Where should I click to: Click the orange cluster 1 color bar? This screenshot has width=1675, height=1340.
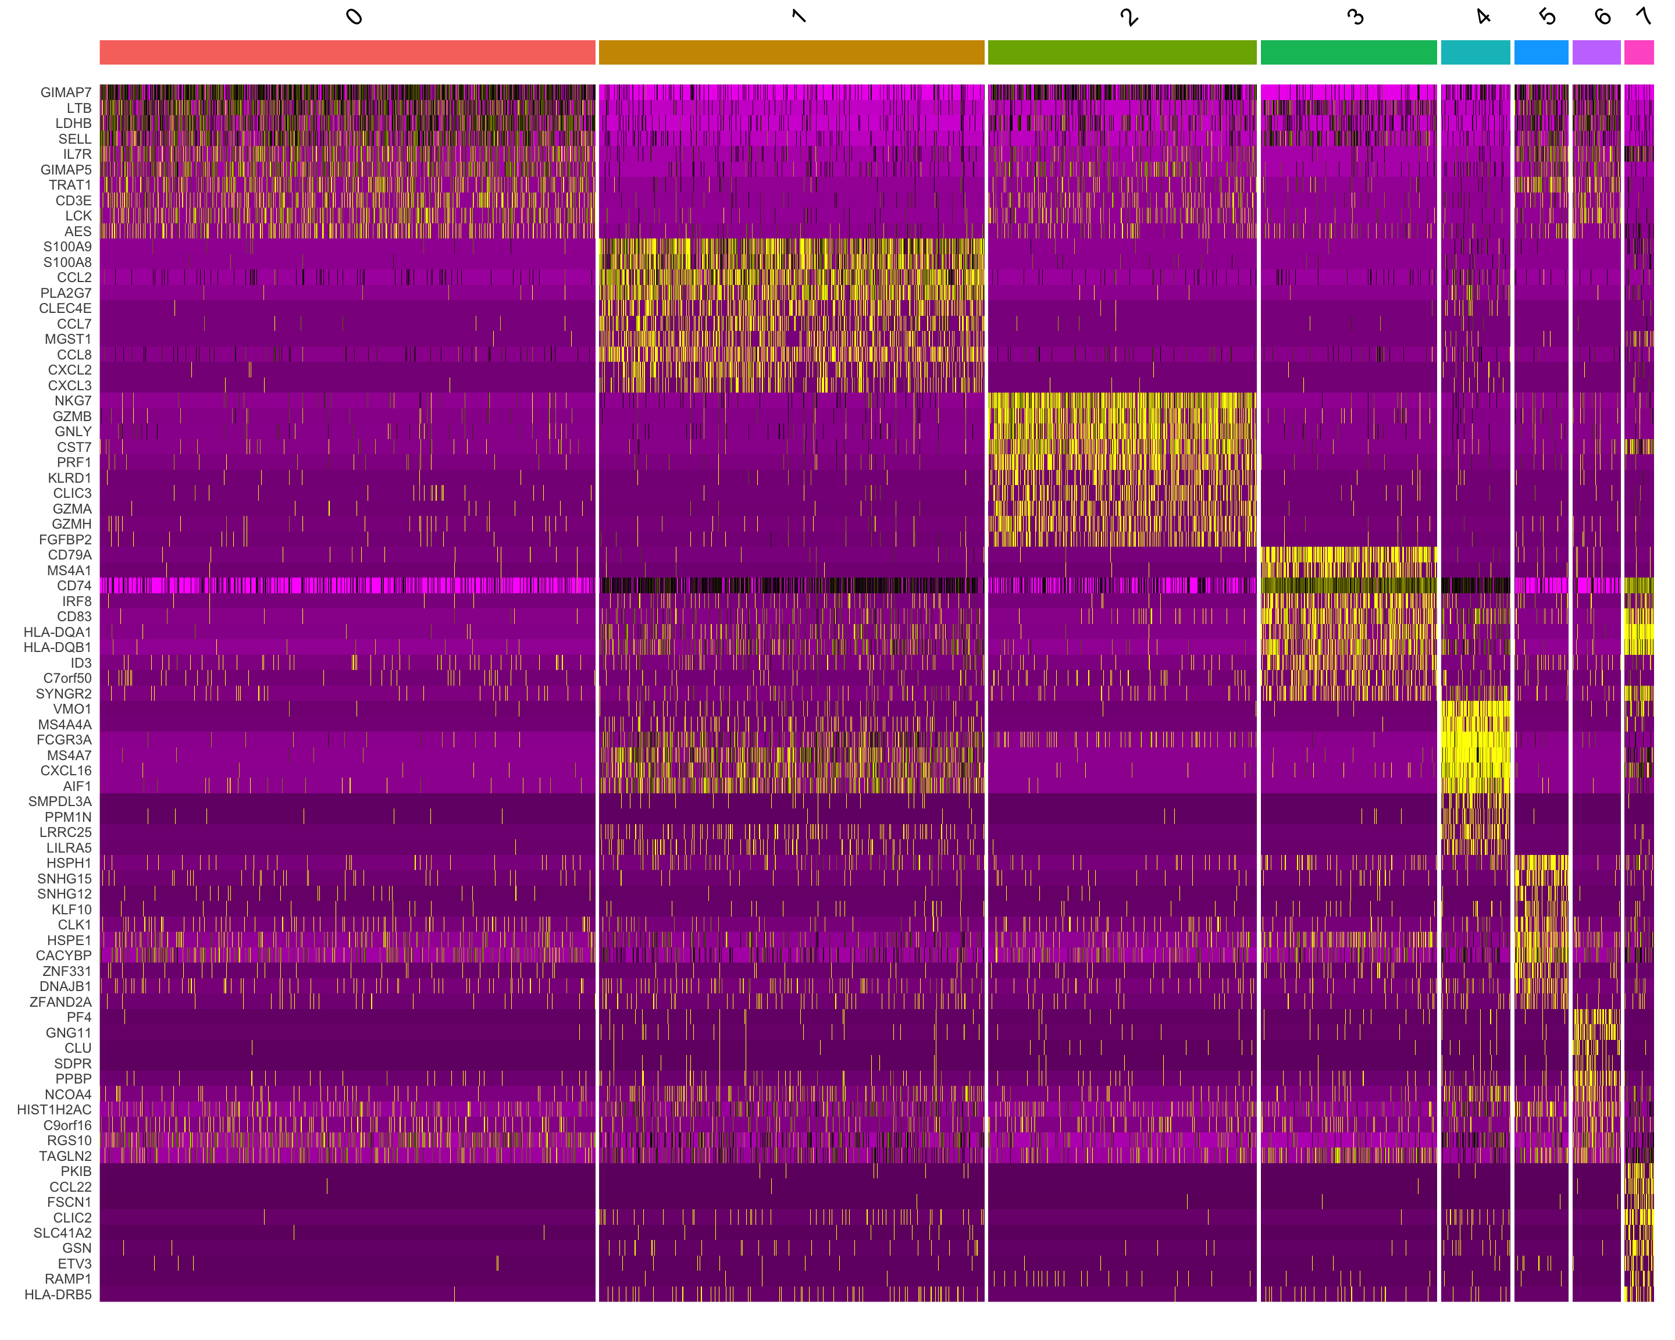coord(791,52)
